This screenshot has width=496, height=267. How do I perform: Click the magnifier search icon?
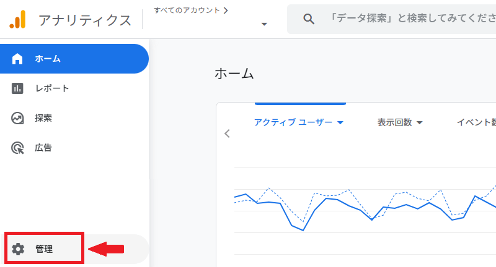coord(309,19)
